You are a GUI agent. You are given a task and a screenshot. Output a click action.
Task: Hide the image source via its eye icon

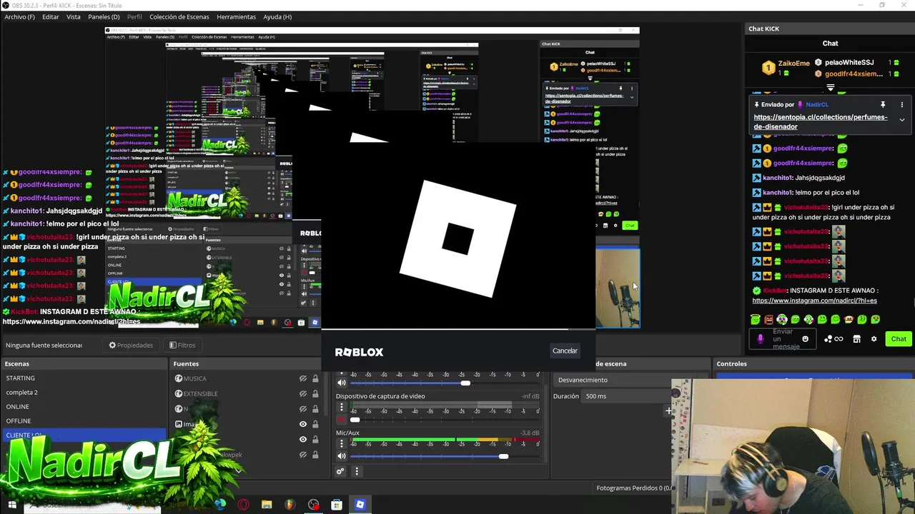(x=303, y=424)
